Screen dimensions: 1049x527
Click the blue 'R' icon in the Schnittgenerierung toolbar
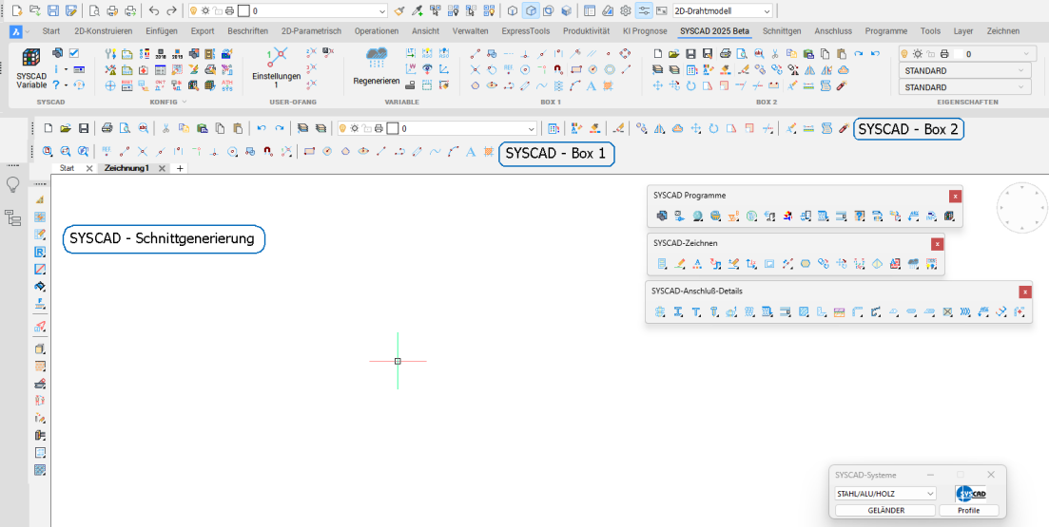[x=40, y=252]
